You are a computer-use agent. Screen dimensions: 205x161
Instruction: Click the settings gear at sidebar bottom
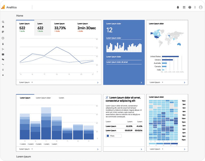tap(3, 75)
